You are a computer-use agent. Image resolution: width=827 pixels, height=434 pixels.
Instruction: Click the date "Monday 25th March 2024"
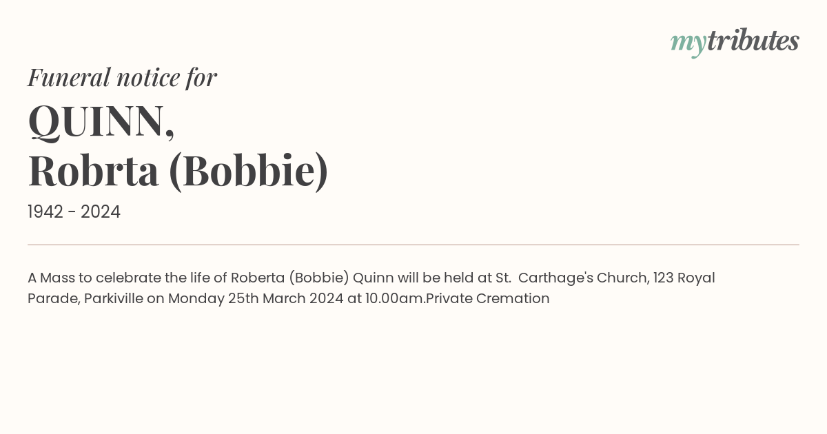(x=256, y=299)
